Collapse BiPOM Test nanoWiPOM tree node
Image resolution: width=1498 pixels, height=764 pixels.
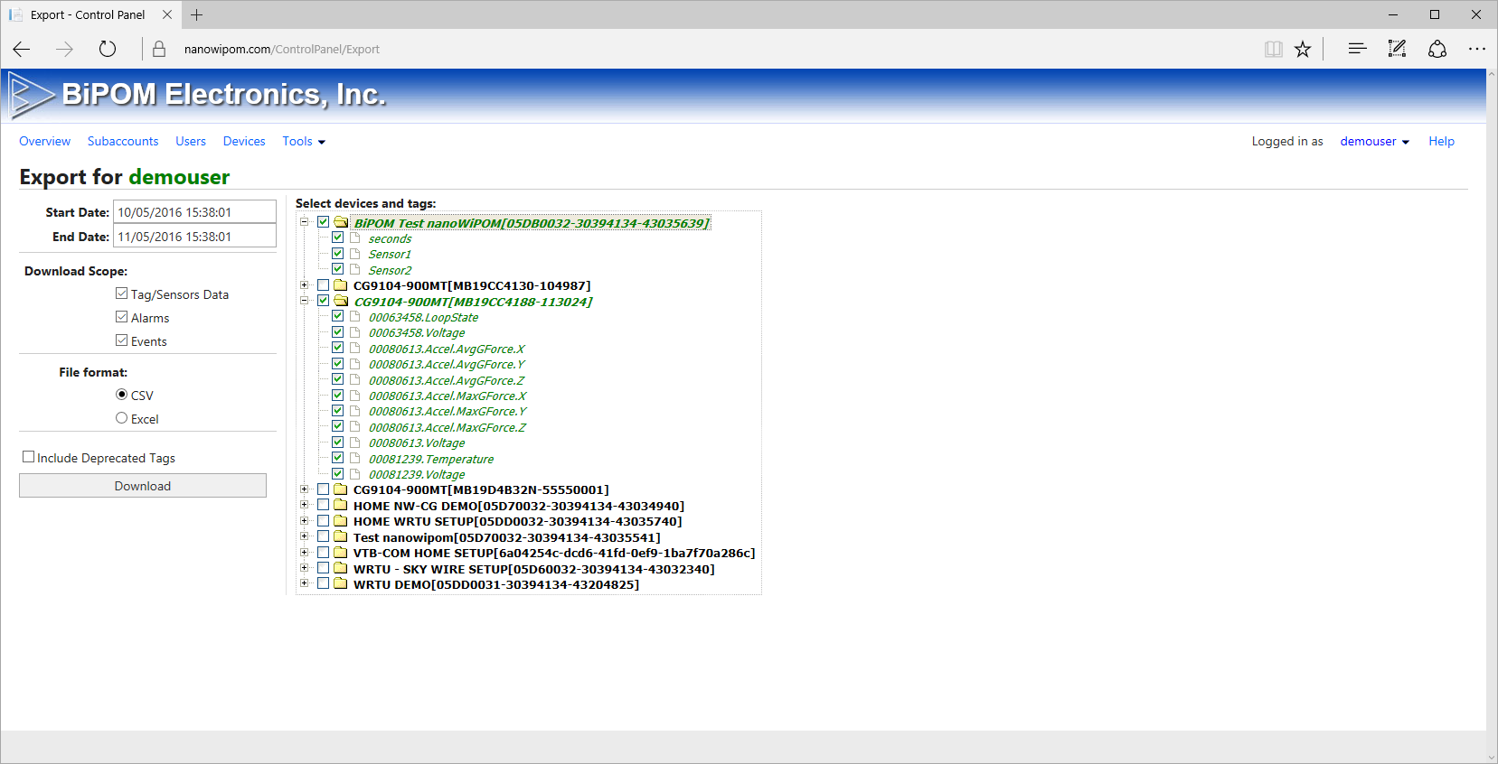305,222
